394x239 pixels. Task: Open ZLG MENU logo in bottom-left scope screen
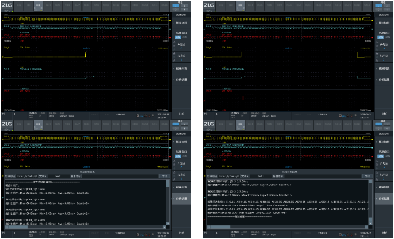(7, 125)
